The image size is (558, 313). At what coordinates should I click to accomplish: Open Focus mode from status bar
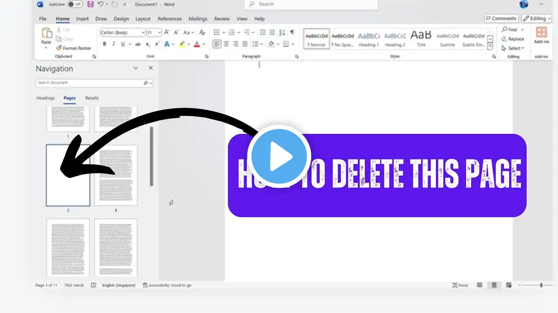(460, 285)
